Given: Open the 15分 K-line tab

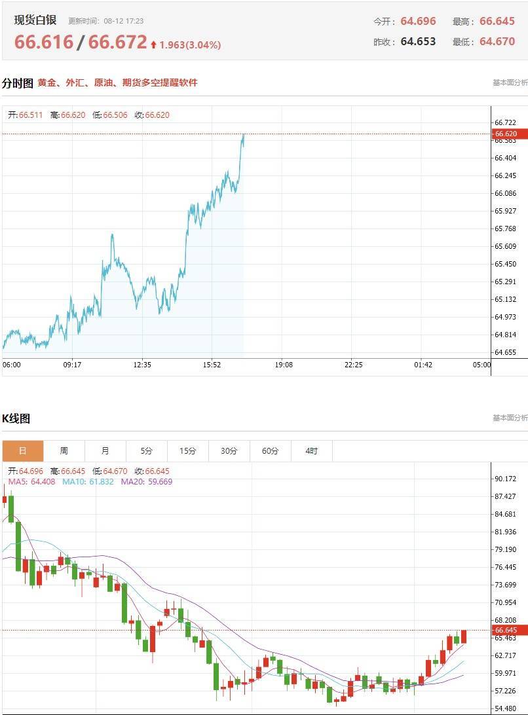Looking at the screenshot, I should [x=188, y=451].
